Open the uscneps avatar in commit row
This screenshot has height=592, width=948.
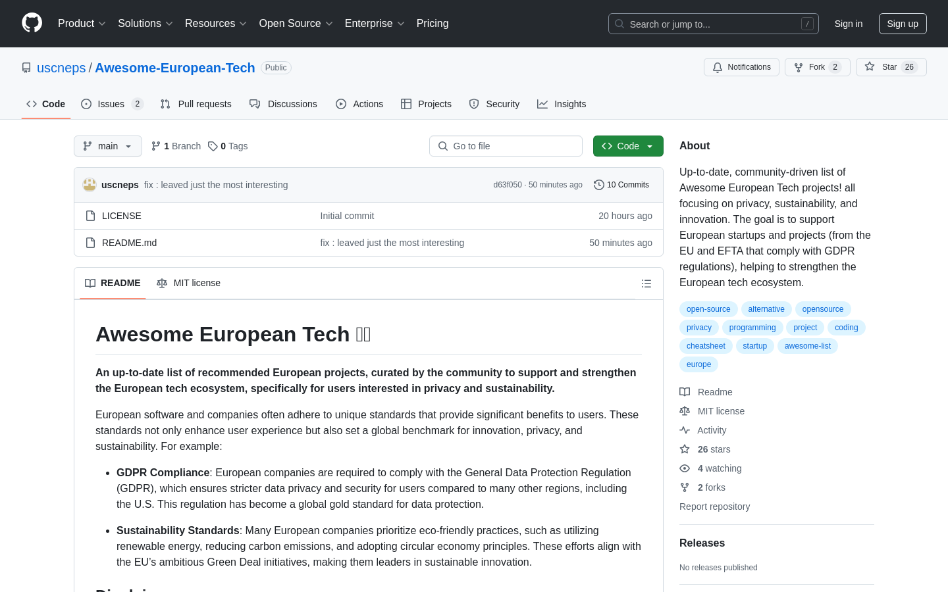click(90, 185)
